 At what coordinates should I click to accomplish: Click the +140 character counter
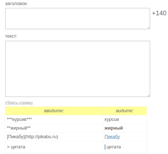(x=159, y=13)
